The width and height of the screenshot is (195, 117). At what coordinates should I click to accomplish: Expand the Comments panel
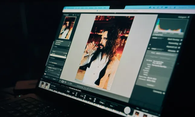coord(164,93)
